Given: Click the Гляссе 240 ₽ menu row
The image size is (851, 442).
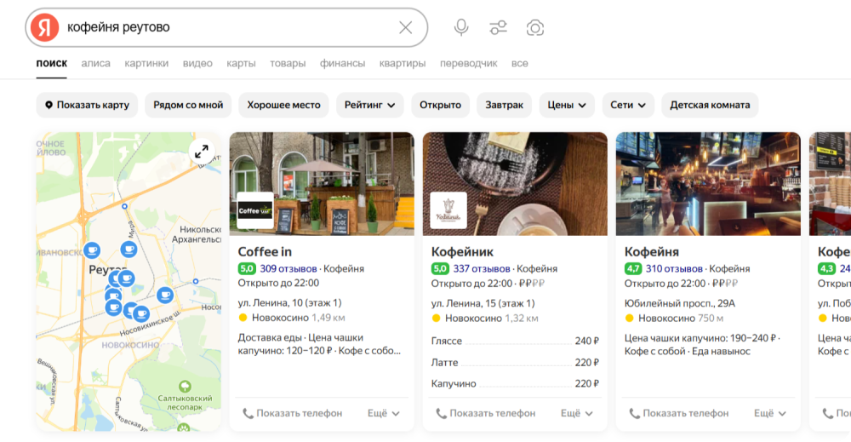Looking at the screenshot, I should pyautogui.click(x=515, y=341).
